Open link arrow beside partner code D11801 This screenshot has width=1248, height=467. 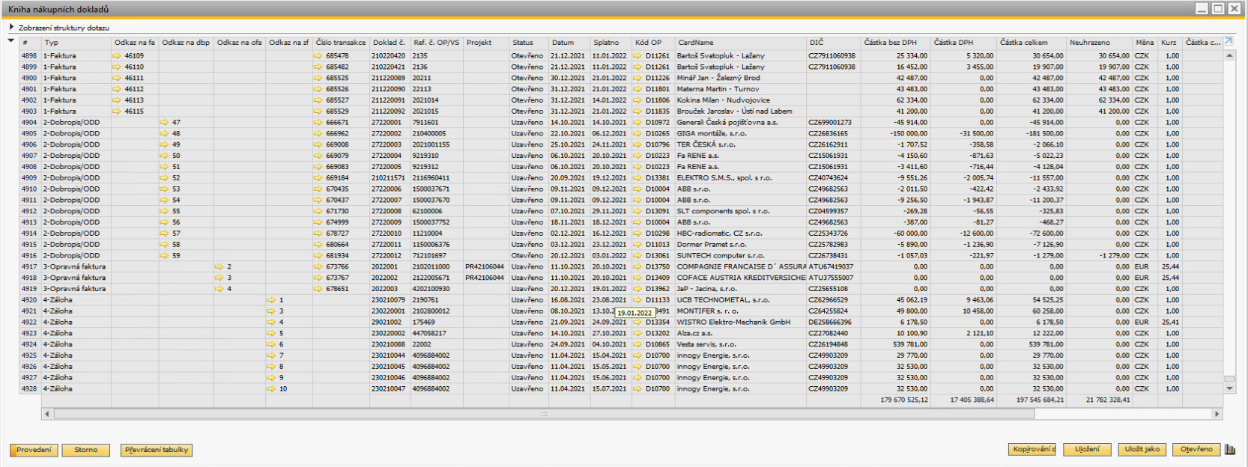(637, 89)
